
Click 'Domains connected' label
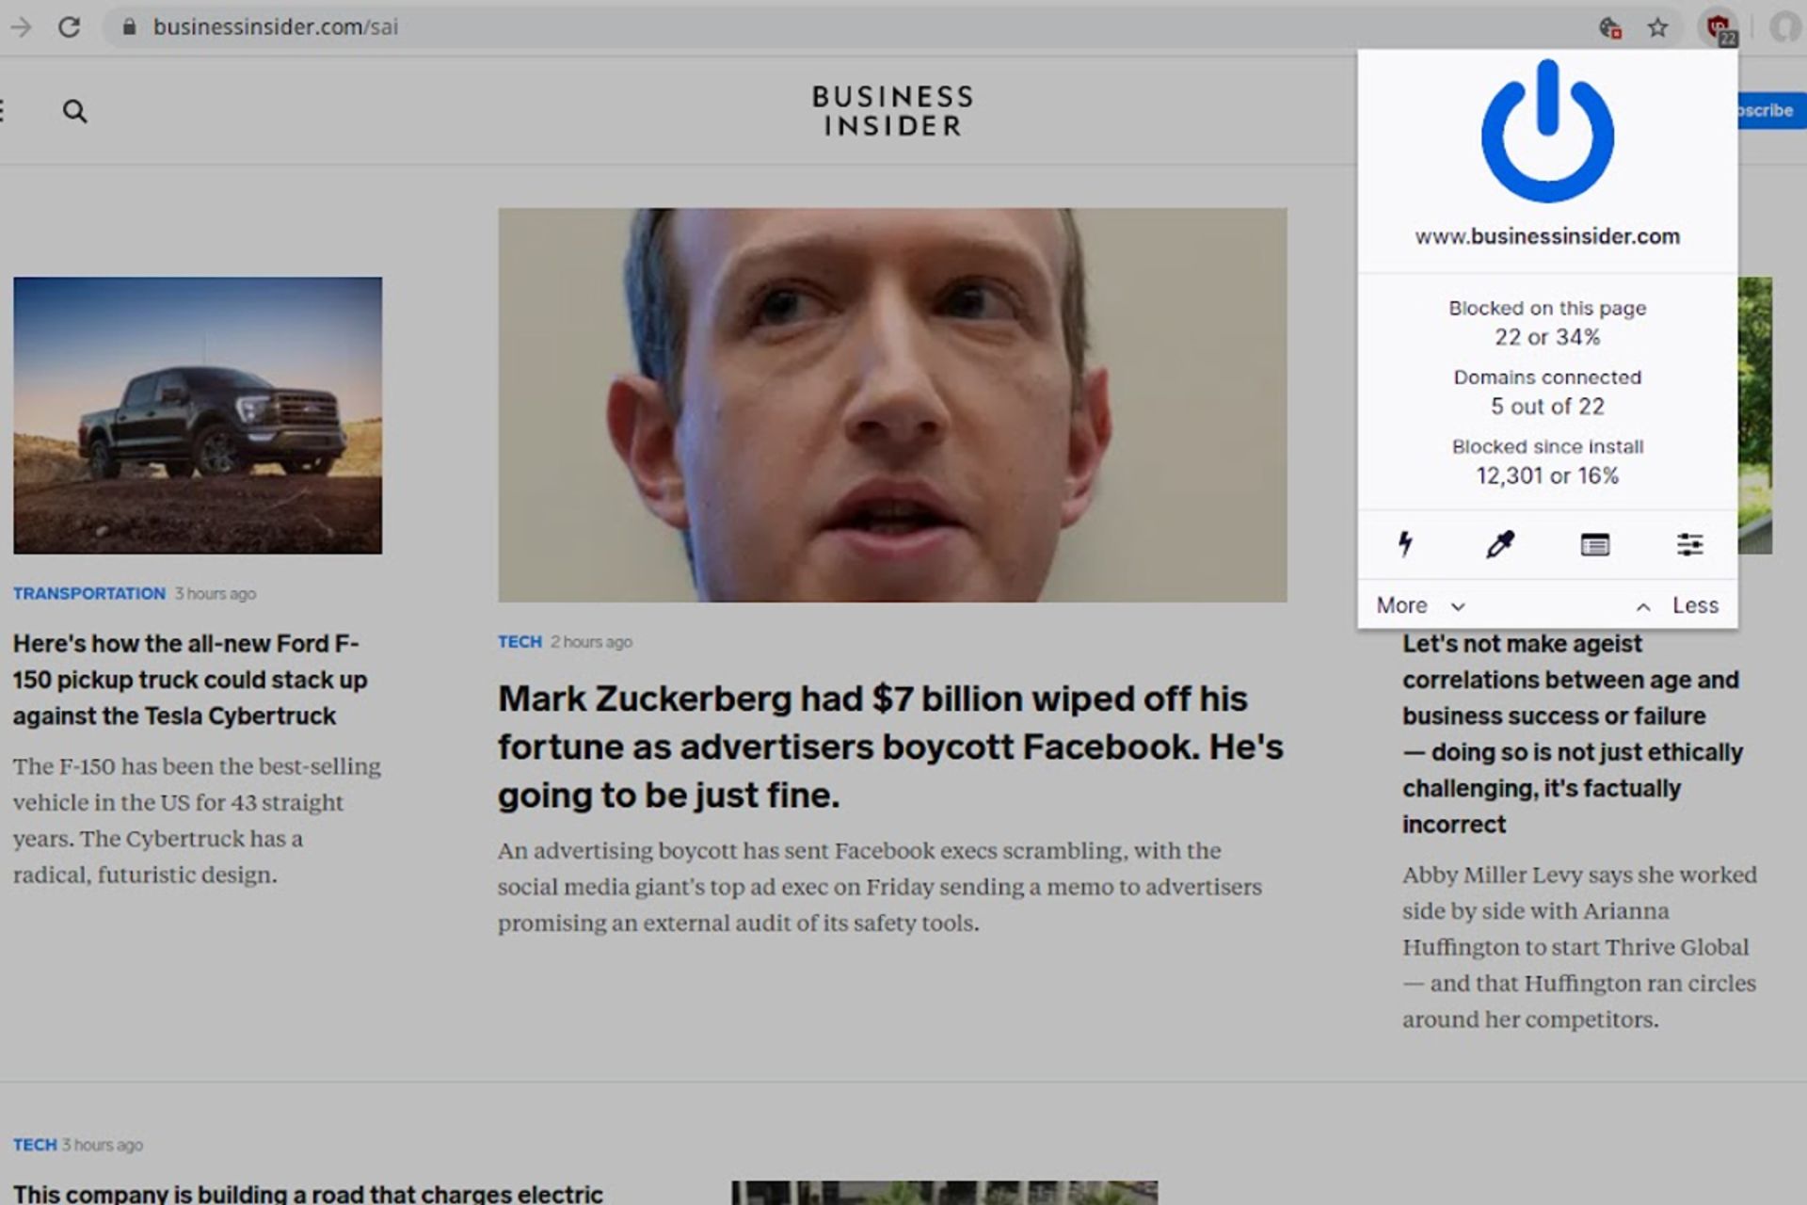pyautogui.click(x=1547, y=378)
